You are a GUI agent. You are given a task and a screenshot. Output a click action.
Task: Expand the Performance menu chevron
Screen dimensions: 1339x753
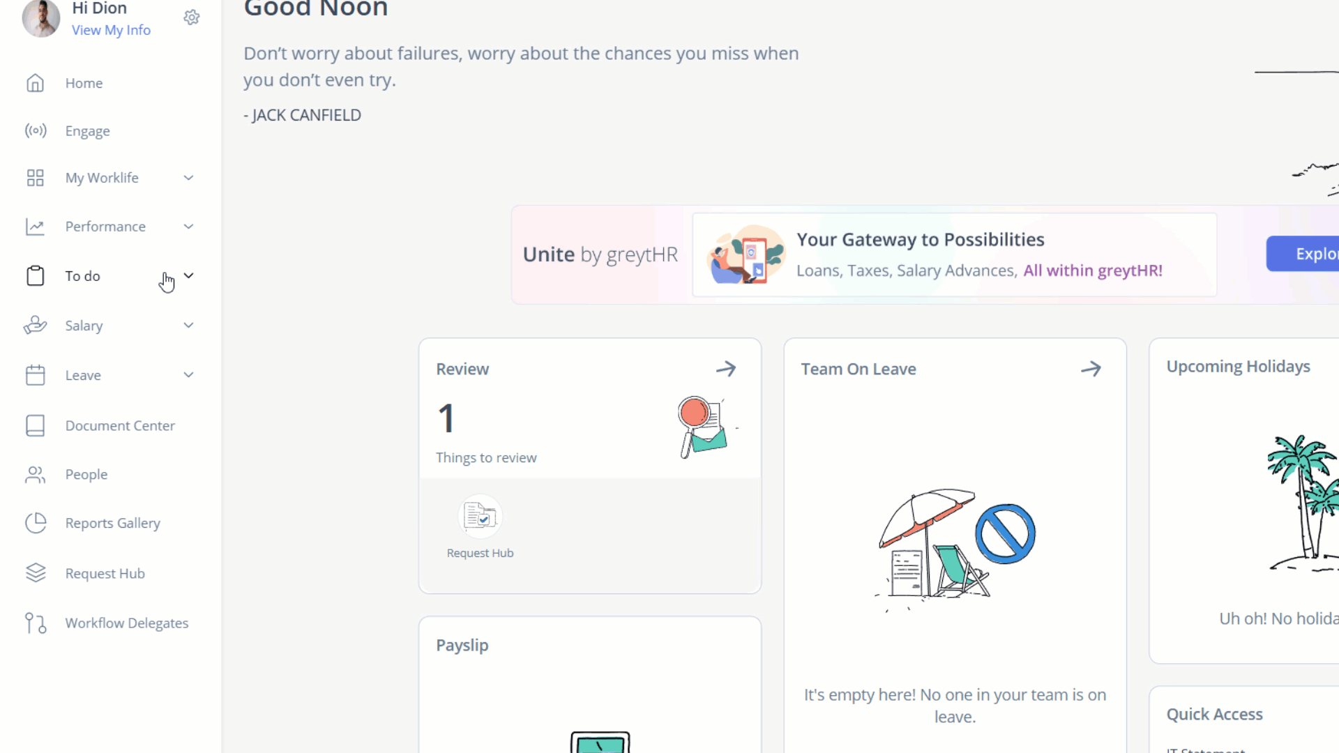188,227
